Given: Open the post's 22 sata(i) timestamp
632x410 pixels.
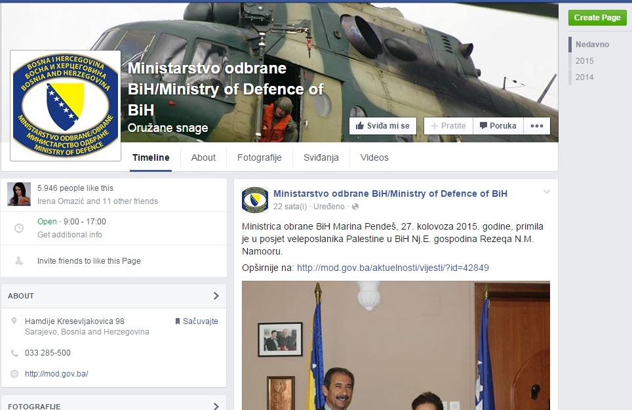Looking at the screenshot, I should (x=290, y=207).
